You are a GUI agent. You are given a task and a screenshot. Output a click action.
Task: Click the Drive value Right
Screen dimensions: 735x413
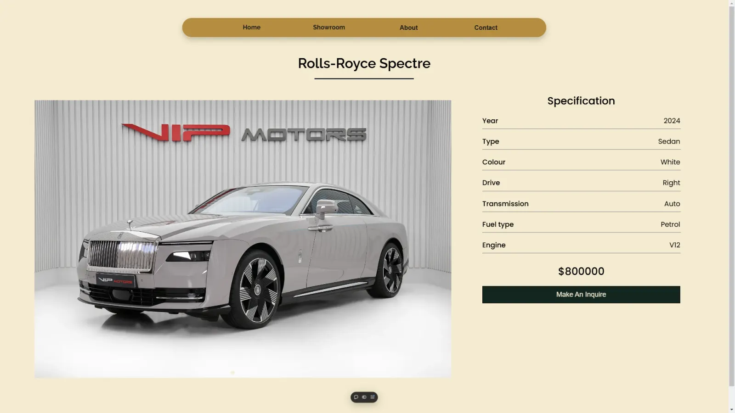tap(671, 183)
